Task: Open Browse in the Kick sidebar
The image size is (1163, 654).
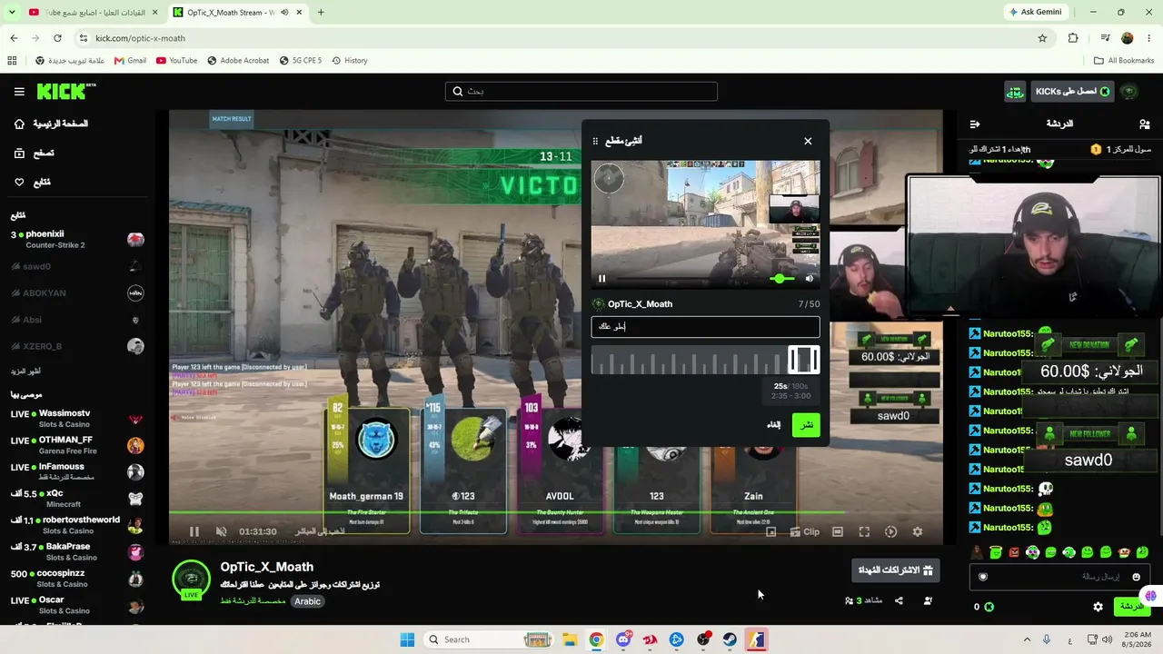Action: [35, 154]
